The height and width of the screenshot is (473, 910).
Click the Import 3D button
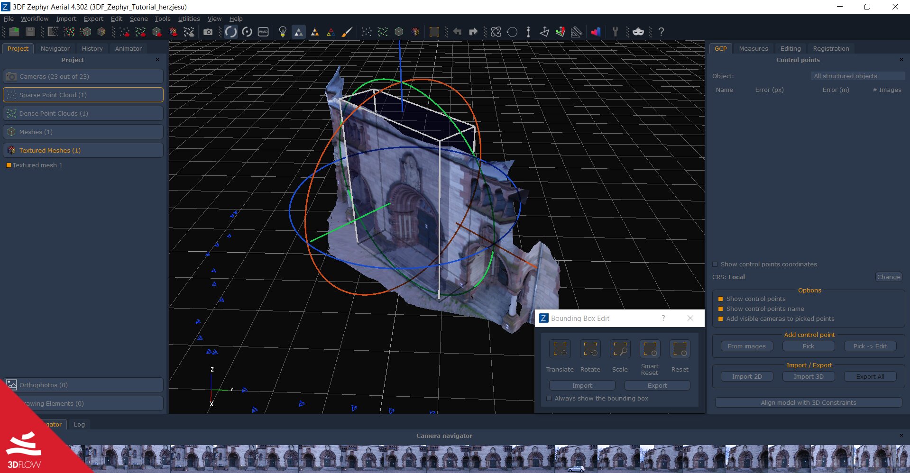pyautogui.click(x=809, y=376)
